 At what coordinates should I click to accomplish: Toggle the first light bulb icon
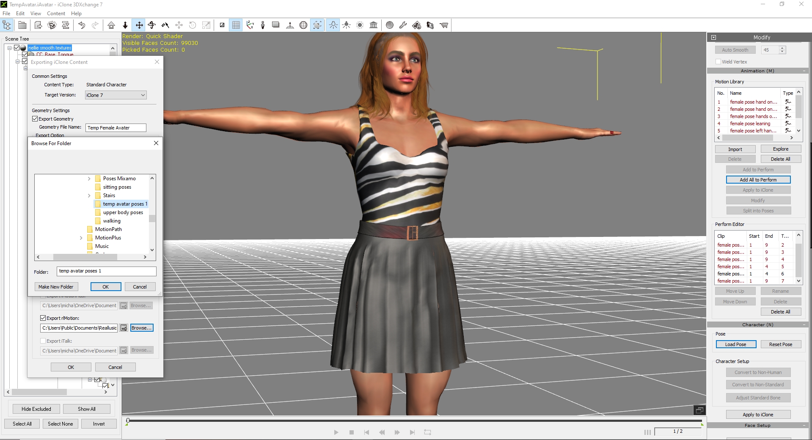(333, 25)
